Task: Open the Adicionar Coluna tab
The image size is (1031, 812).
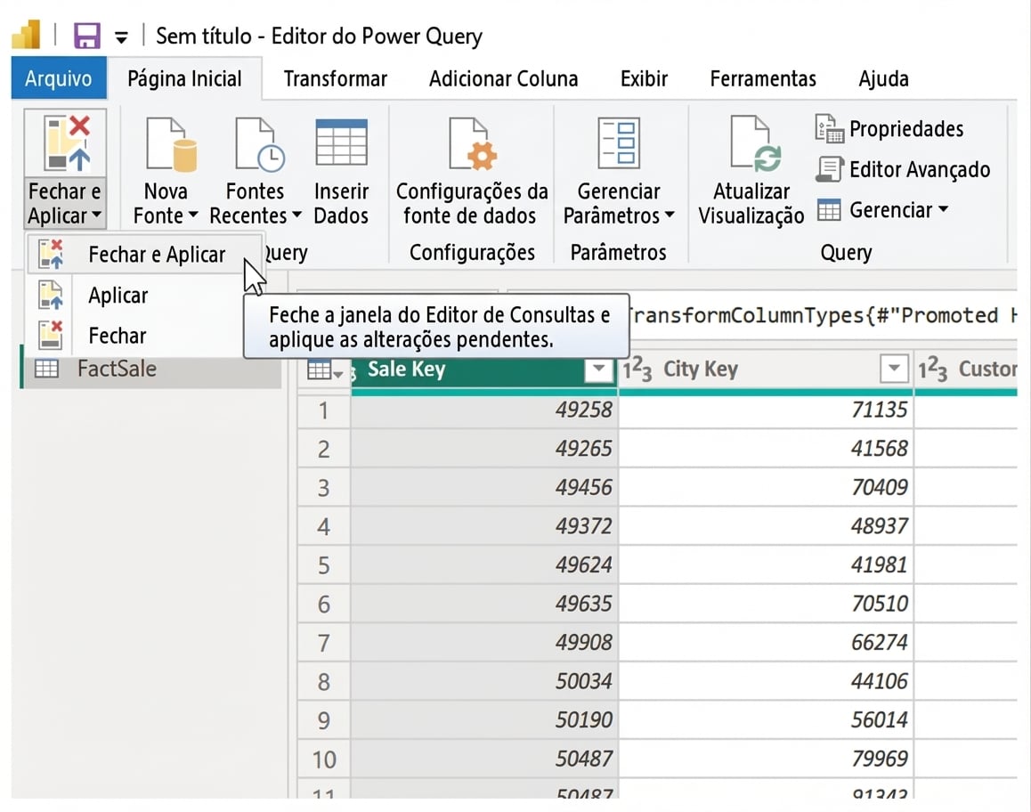Action: click(503, 78)
